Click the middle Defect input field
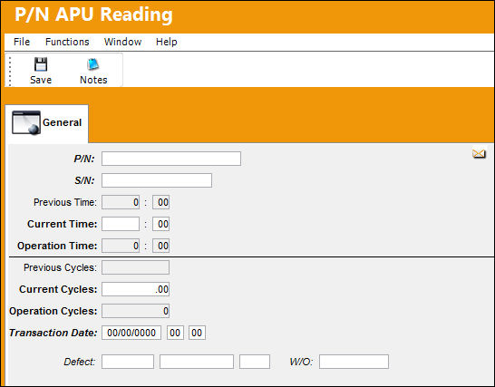This screenshot has width=495, height=387. point(197,362)
